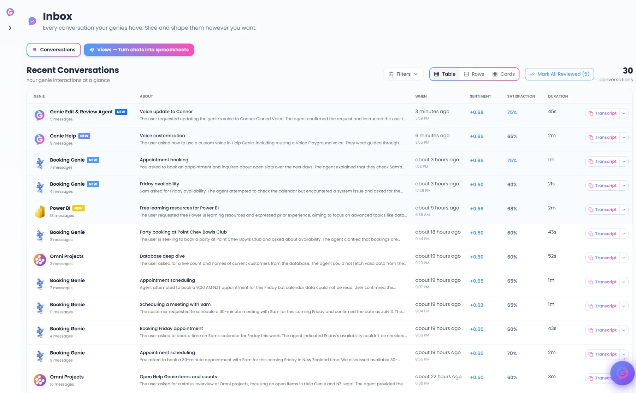Expand transcript options for Friday availability
The height and width of the screenshot is (393, 636).
(624, 186)
